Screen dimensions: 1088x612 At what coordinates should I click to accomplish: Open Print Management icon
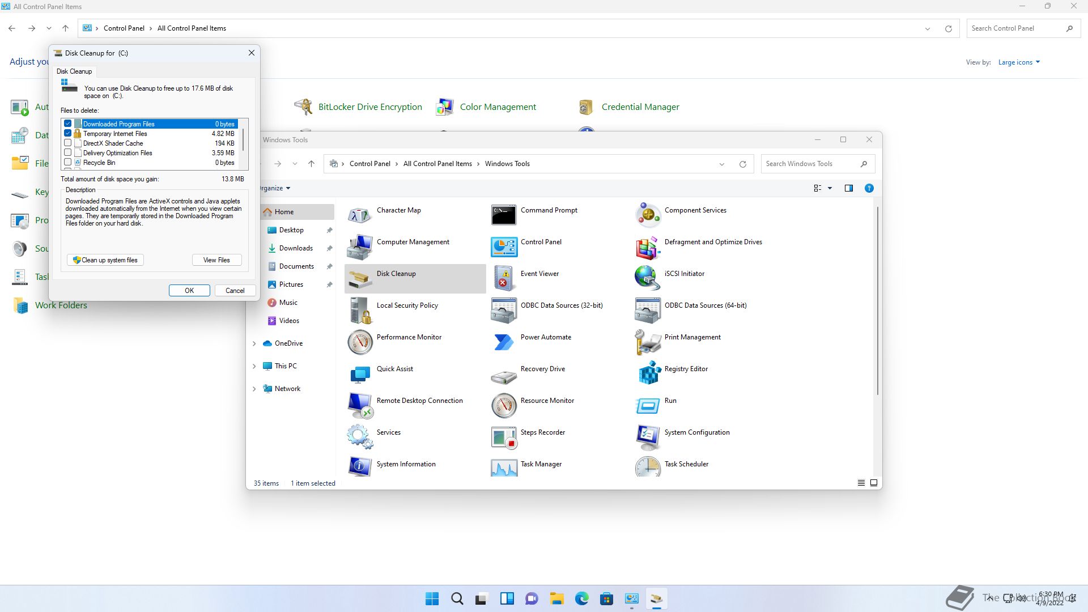pyautogui.click(x=648, y=342)
